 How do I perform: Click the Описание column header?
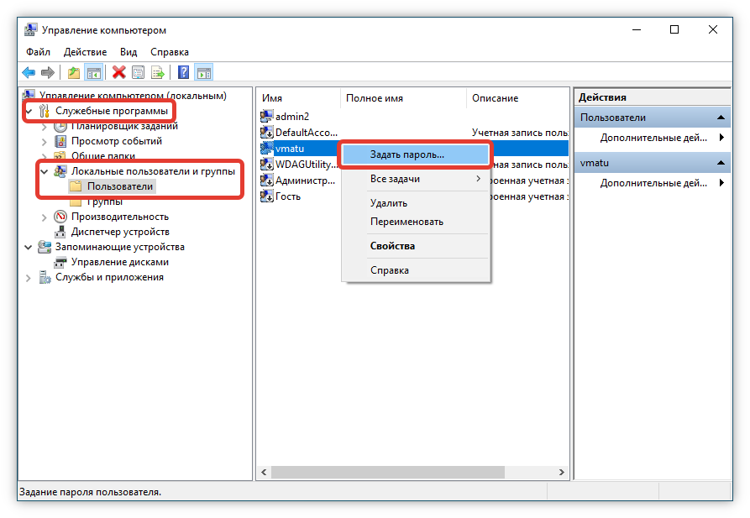pyautogui.click(x=495, y=98)
